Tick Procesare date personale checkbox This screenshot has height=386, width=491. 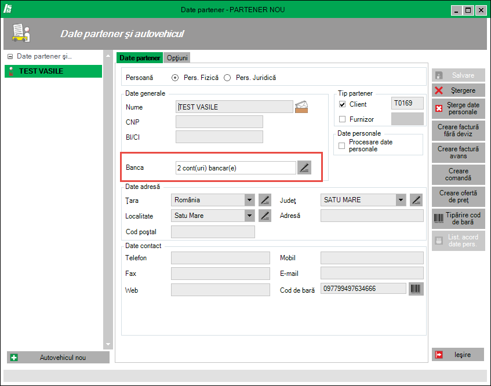point(342,145)
